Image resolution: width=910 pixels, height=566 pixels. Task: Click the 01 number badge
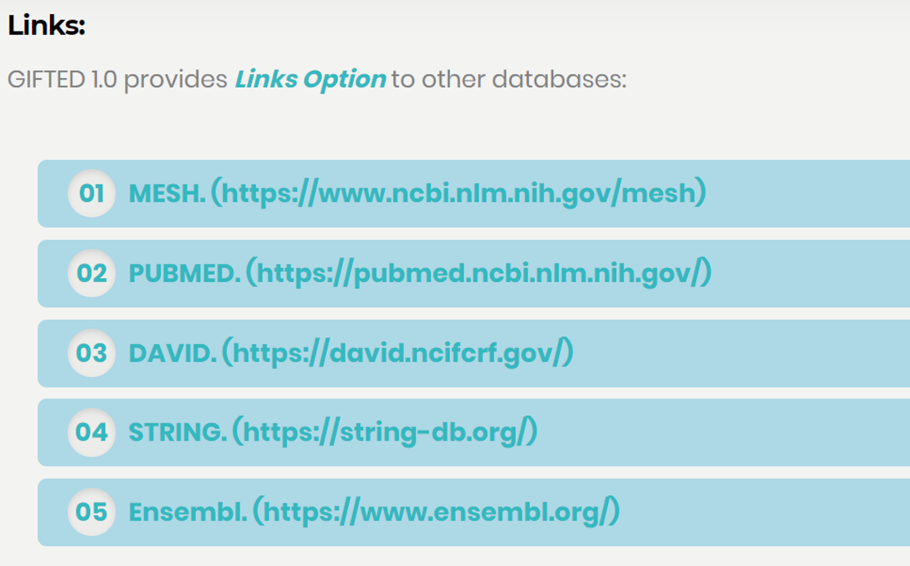tap(92, 194)
